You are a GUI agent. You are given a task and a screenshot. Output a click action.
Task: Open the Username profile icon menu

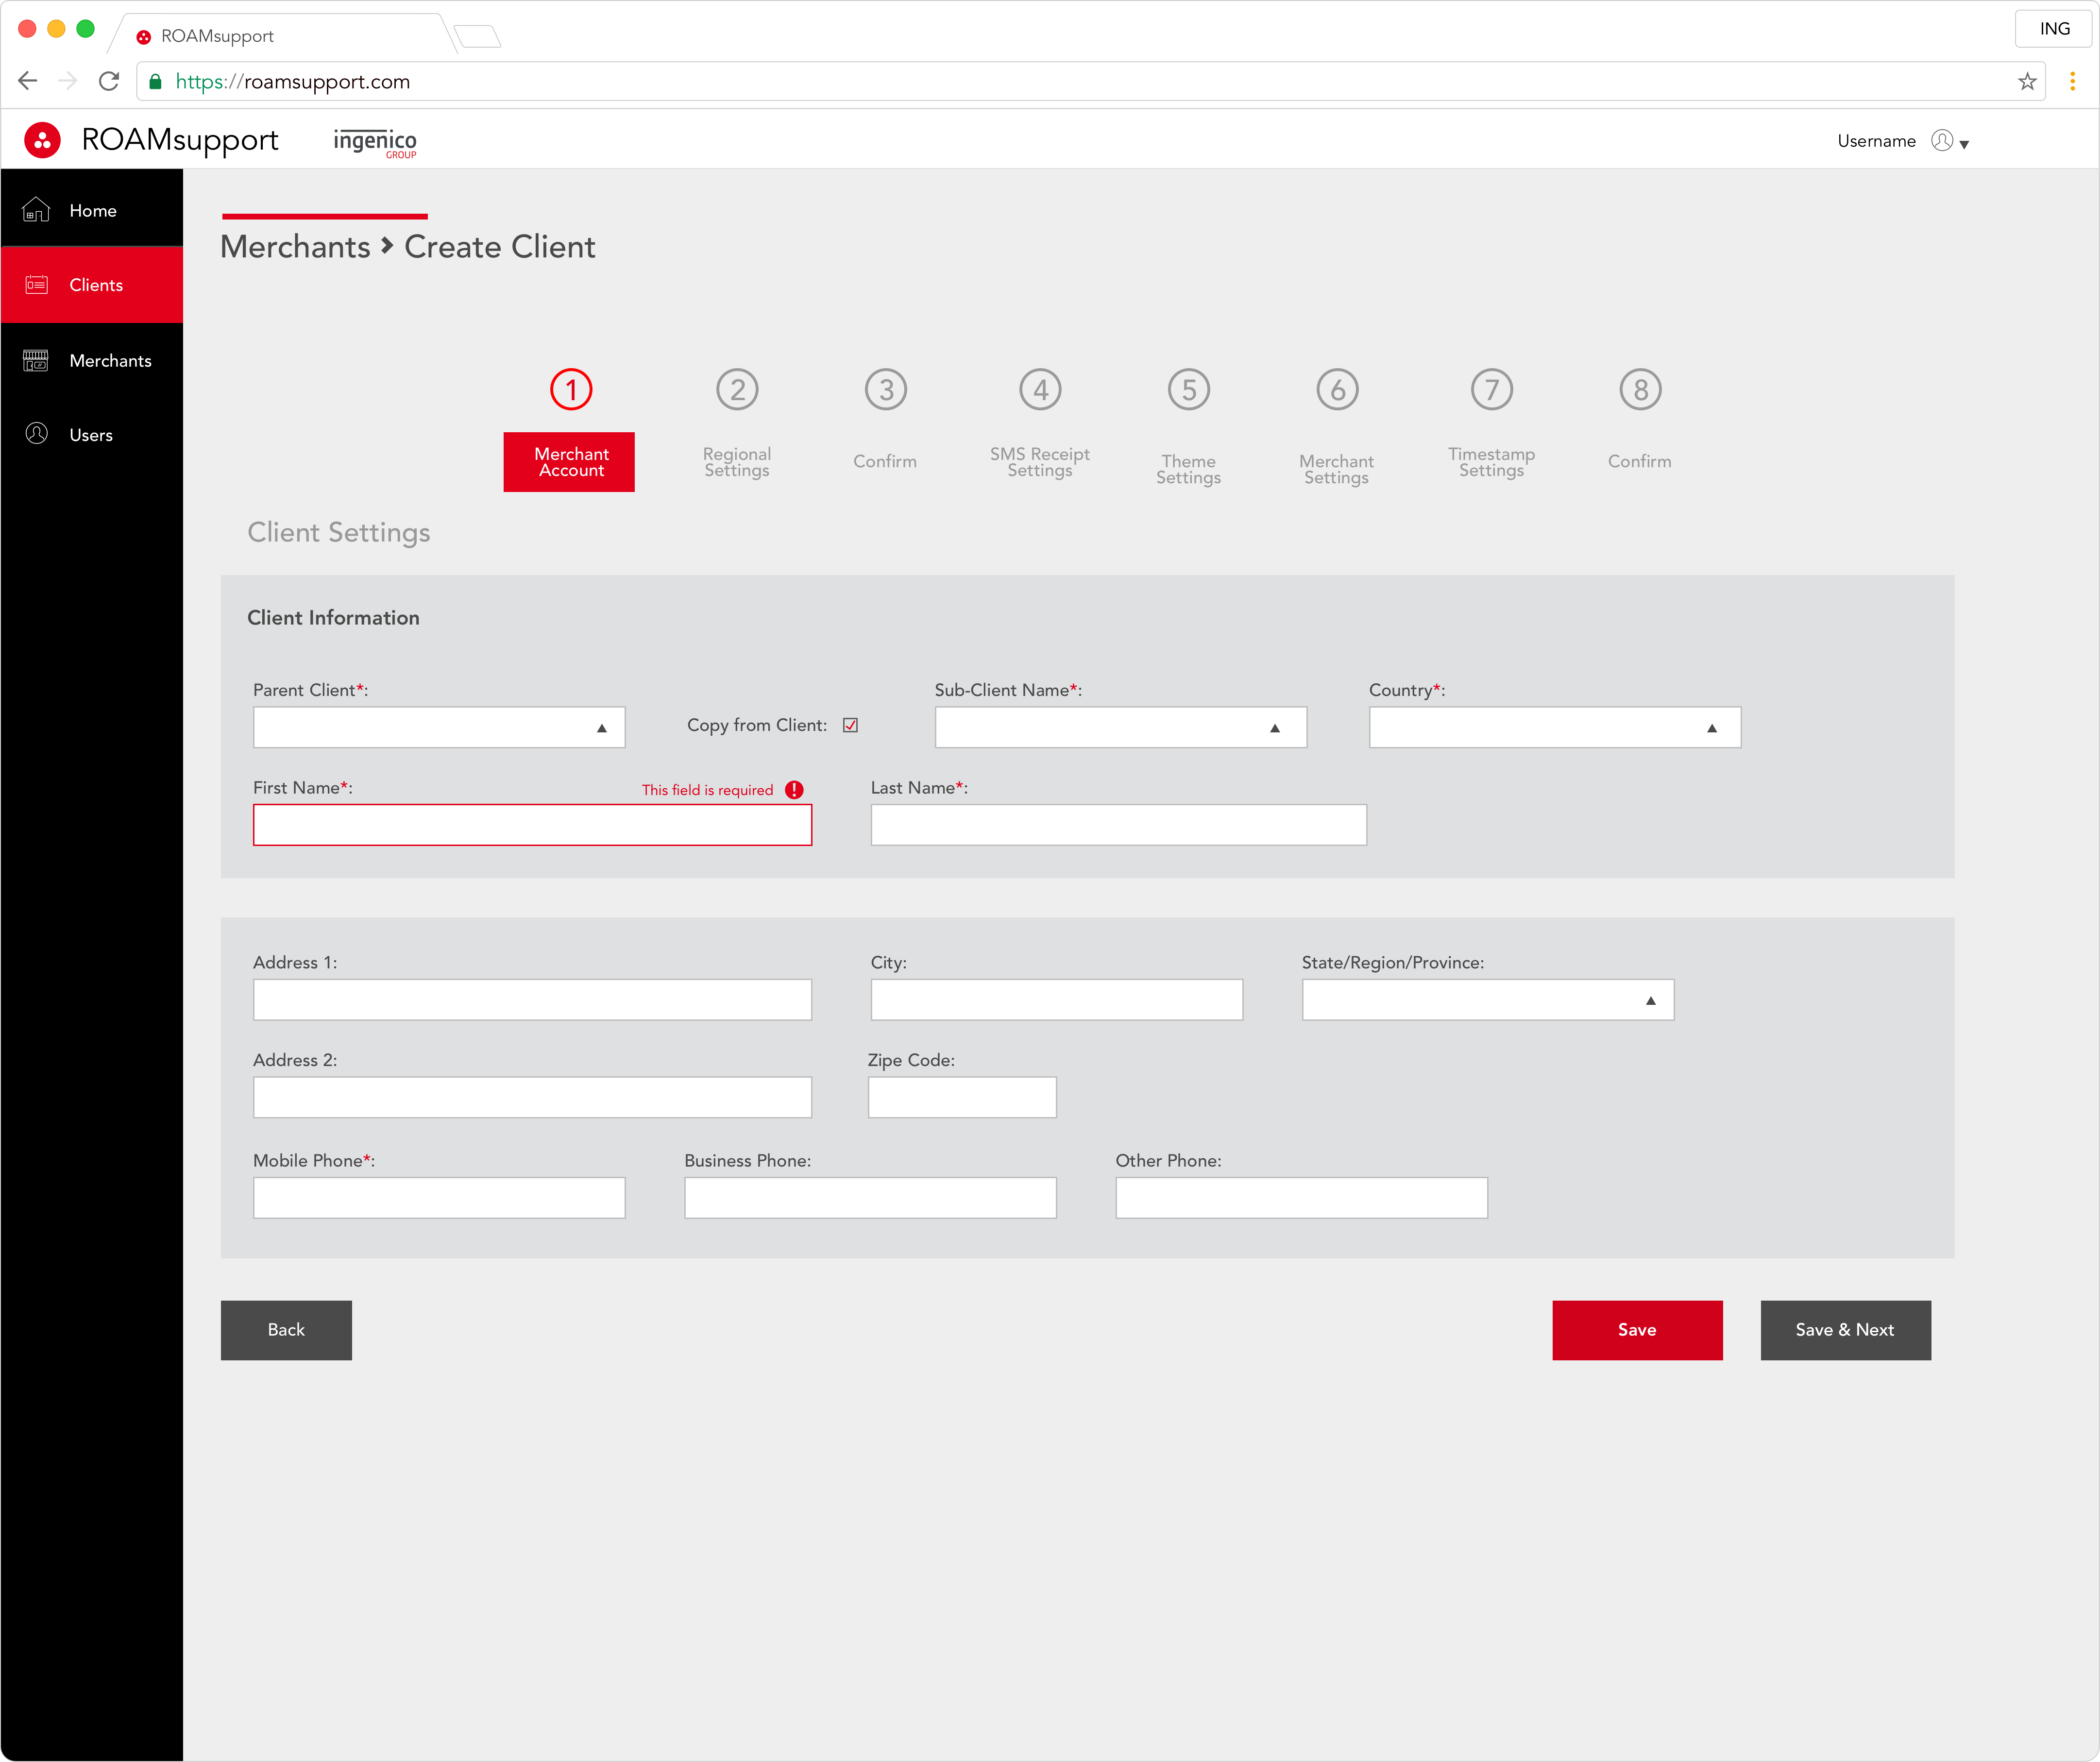coord(1942,141)
